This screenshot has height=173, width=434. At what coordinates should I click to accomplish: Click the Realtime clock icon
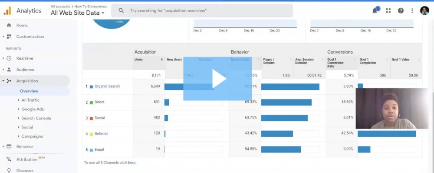tap(9, 58)
